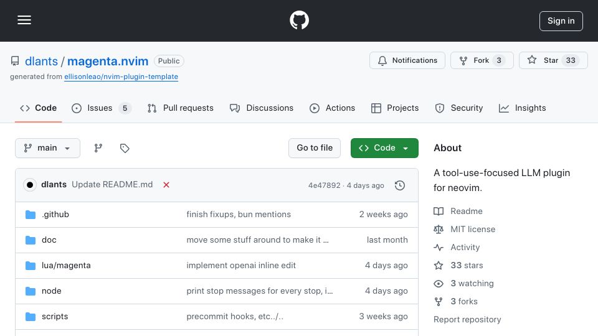Click the Readme book icon

click(439, 211)
